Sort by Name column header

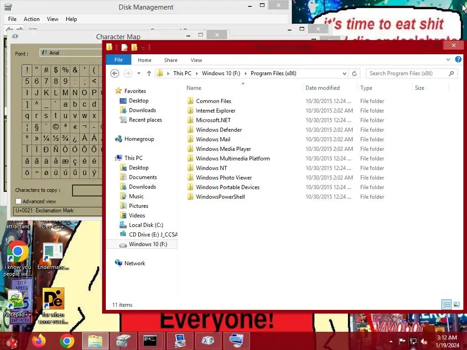pos(243,88)
